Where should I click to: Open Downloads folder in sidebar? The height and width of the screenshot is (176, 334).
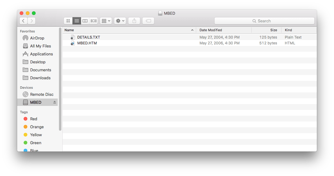pos(40,78)
